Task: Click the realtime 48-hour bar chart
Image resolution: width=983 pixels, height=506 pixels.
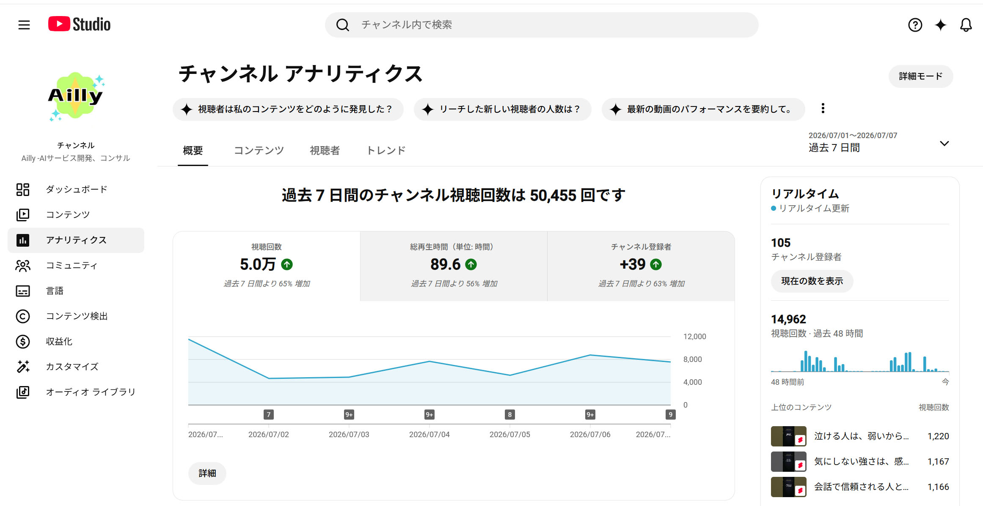Action: [860, 362]
